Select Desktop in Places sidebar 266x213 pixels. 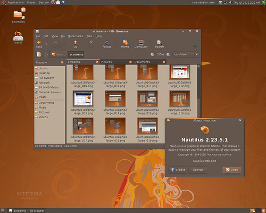point(49,73)
